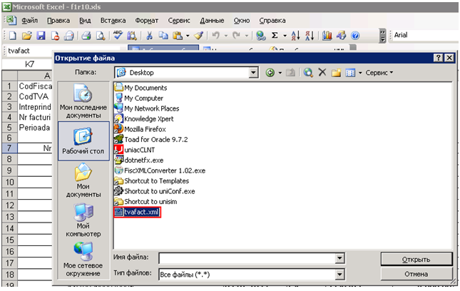Select Мои документы in places bar
Viewport: 460px width, 291px height.
pos(83,180)
